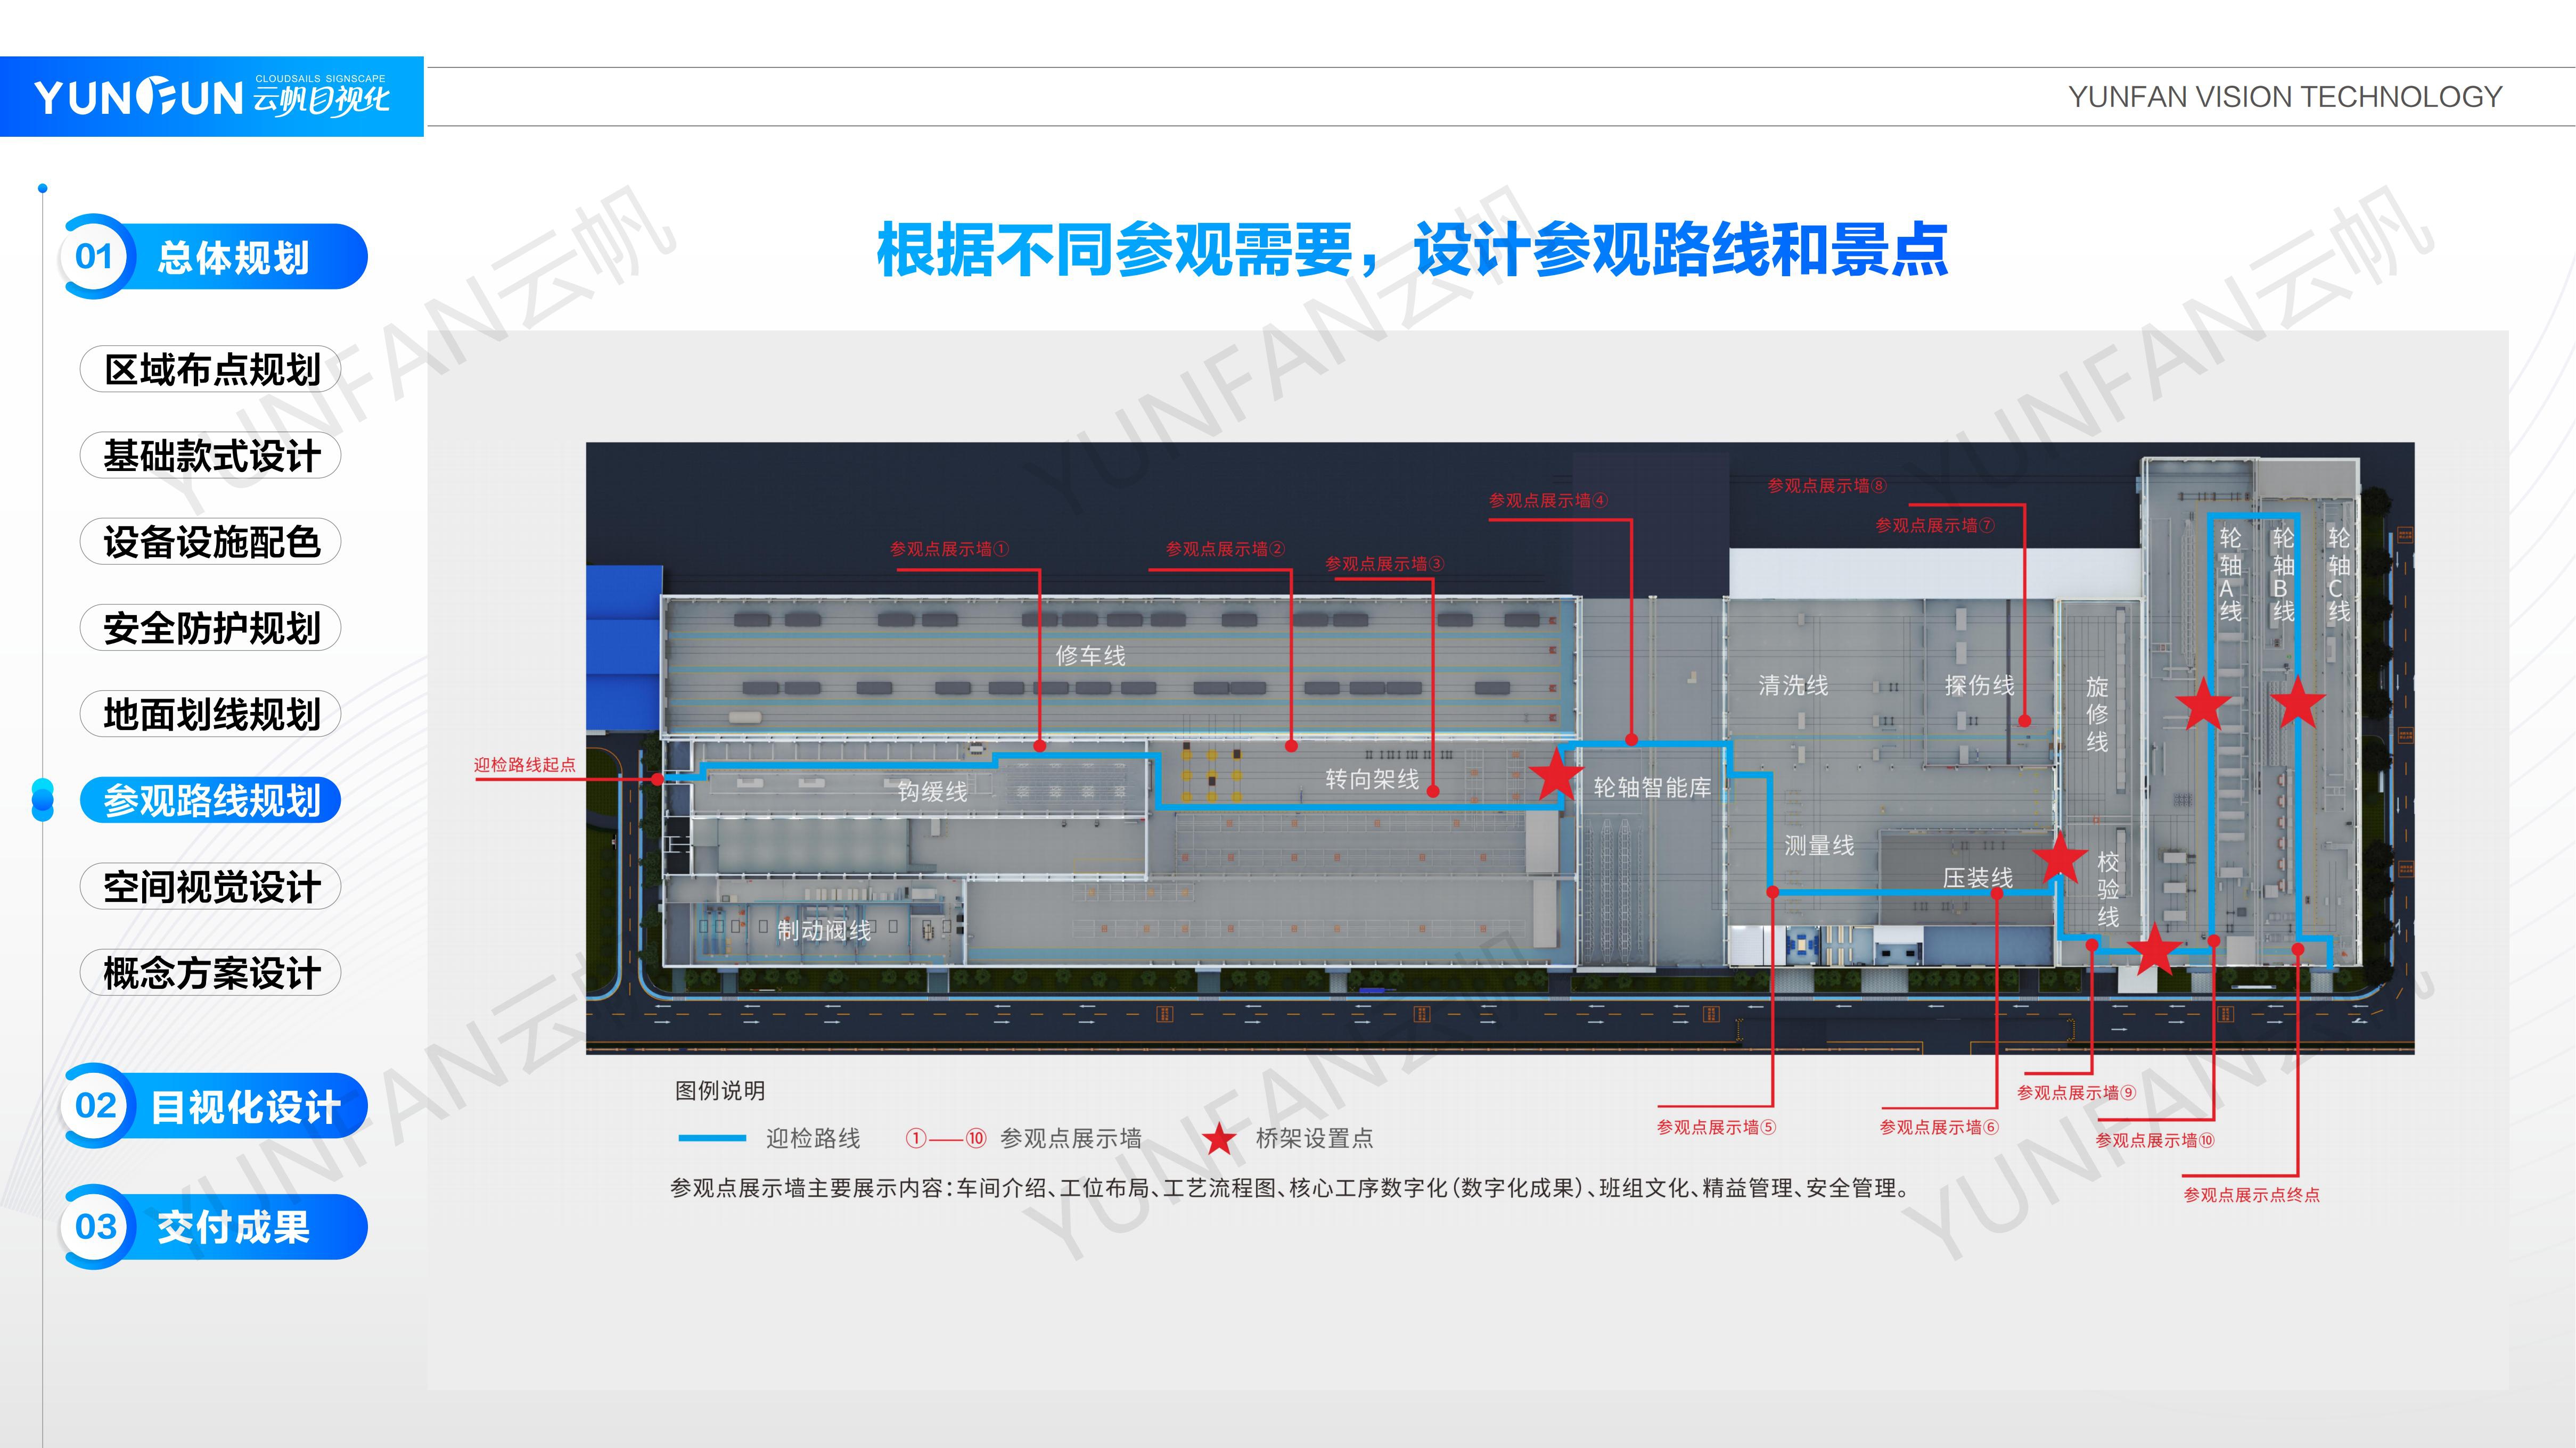
Task: Click label 参观点展示墙④
Action: tap(1548, 500)
